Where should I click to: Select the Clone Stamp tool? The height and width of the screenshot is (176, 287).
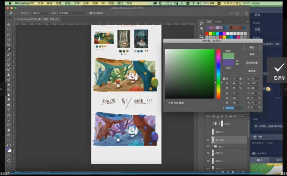8,74
